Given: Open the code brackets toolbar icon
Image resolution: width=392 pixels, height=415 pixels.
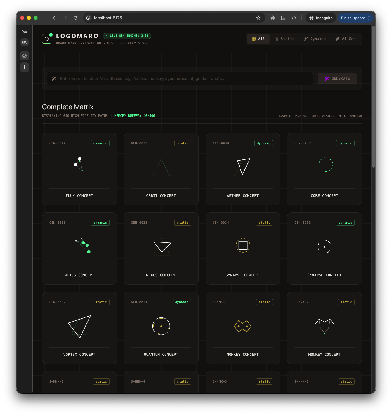Looking at the screenshot, I should pyautogui.click(x=294, y=18).
